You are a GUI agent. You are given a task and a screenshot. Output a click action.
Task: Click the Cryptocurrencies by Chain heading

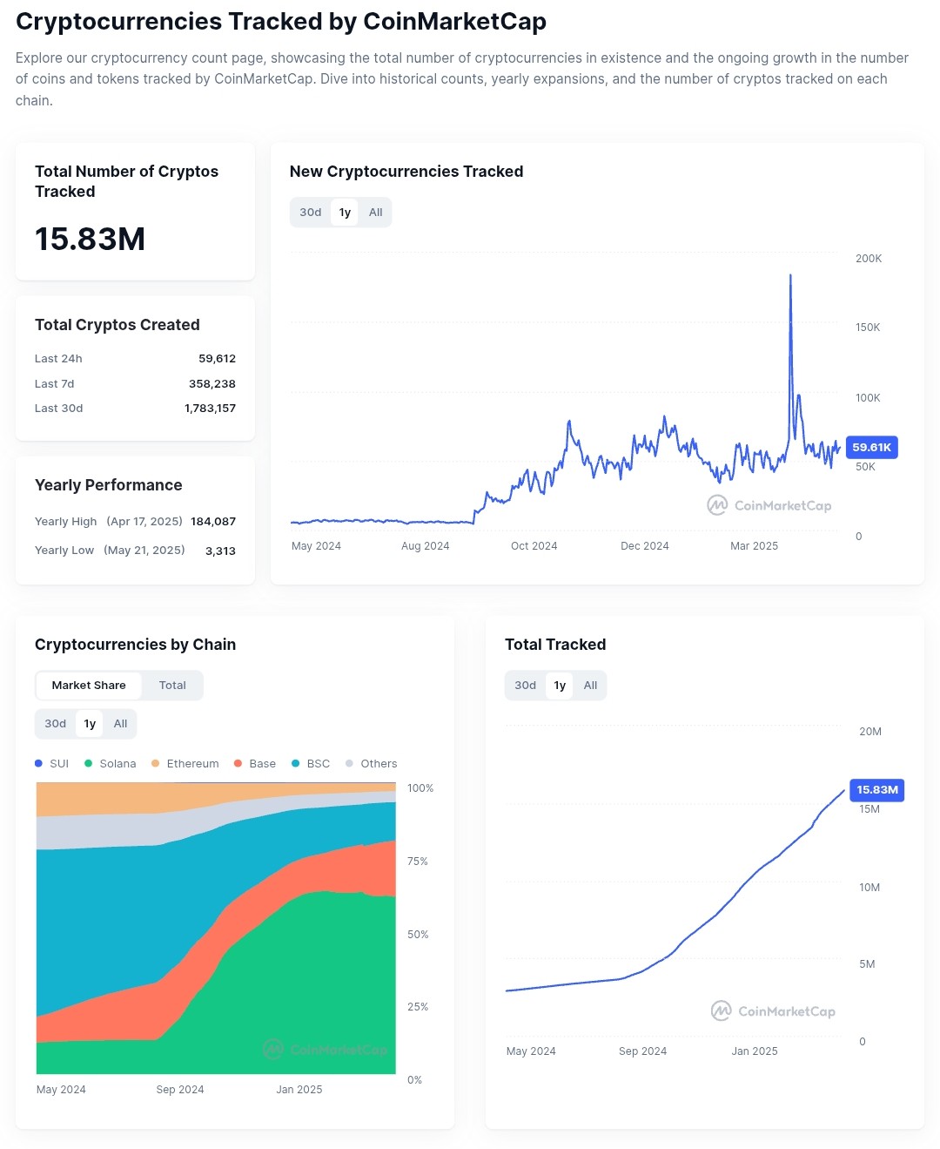pos(136,645)
